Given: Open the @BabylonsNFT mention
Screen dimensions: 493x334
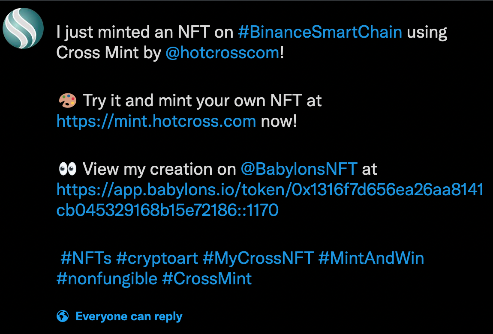Looking at the screenshot, I should pos(299,169).
